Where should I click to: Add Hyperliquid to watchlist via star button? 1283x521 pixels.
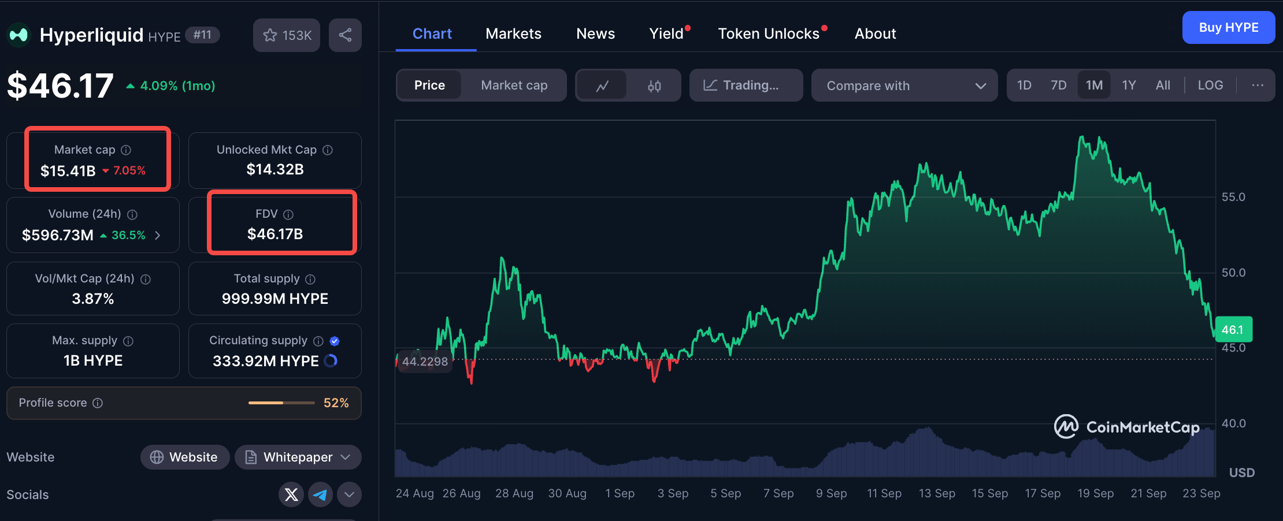[x=287, y=35]
